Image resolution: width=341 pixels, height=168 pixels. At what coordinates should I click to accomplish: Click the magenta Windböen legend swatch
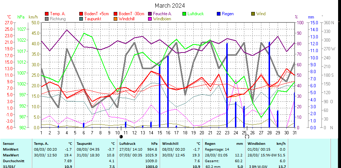pyautogui.click(x=150, y=19)
